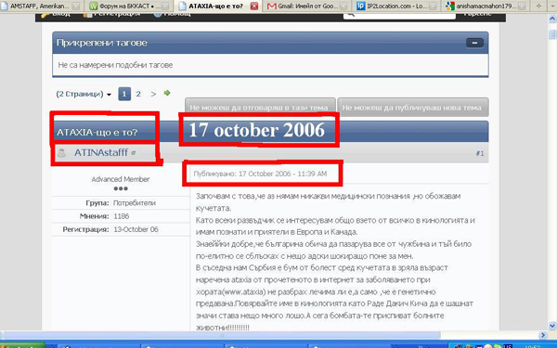Close the anishamacmahon179 tab
The image size is (557, 348).
[522, 6]
